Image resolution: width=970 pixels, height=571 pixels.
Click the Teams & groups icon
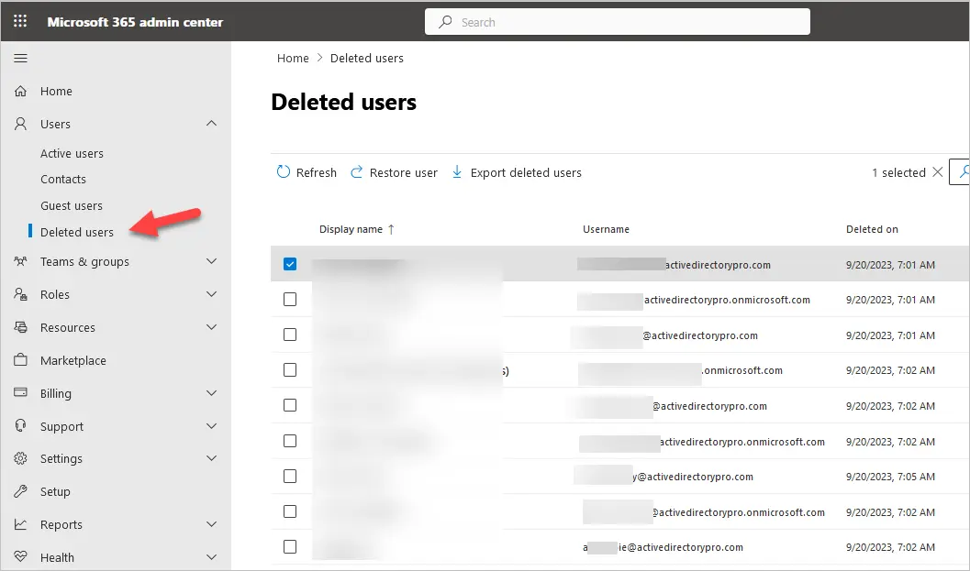20,261
